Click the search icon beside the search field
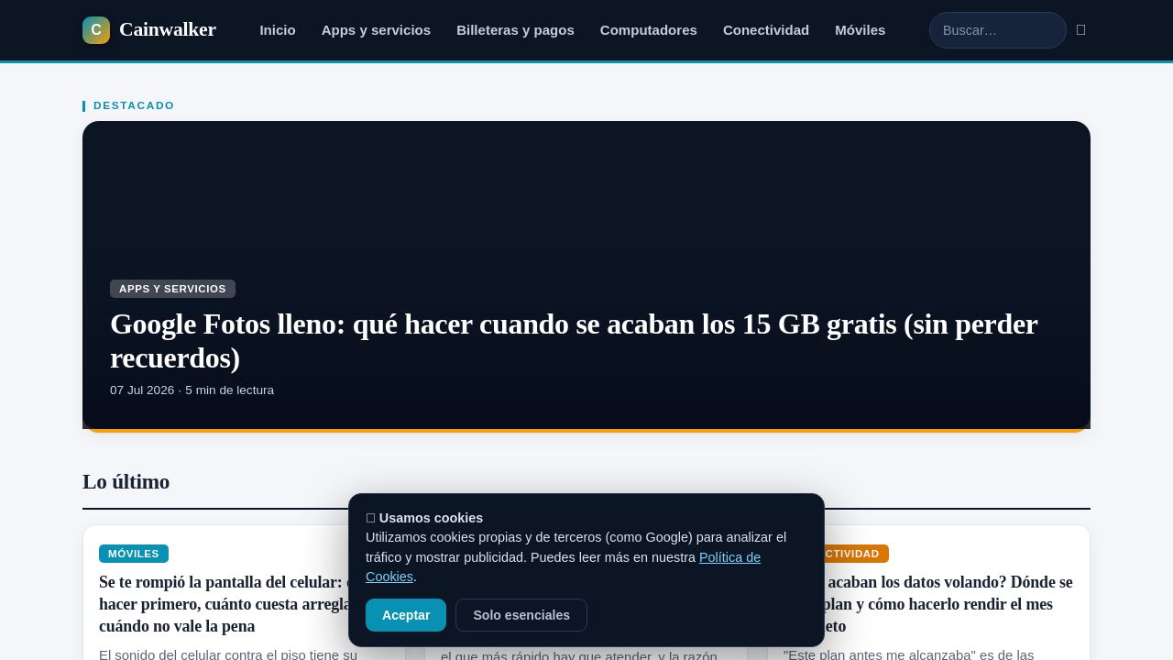1173x660 pixels. click(x=1080, y=30)
